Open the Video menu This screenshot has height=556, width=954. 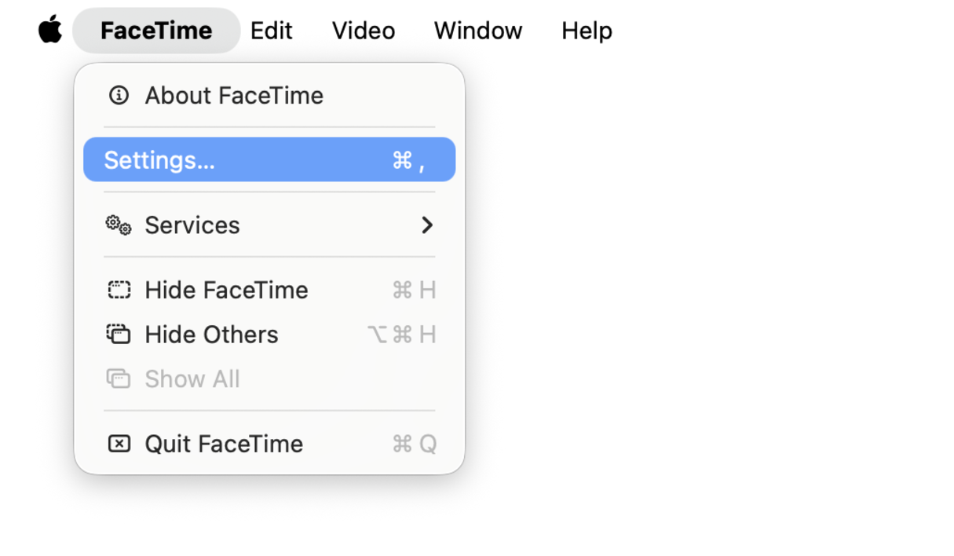364,31
